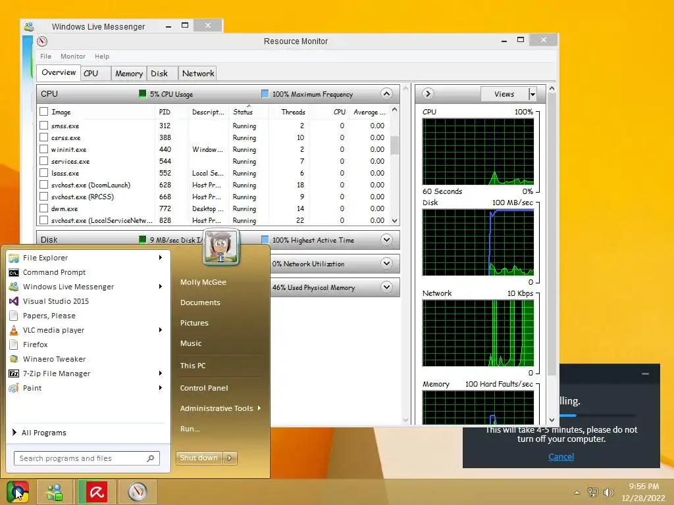Switch to the Disk tab

pyautogui.click(x=163, y=74)
